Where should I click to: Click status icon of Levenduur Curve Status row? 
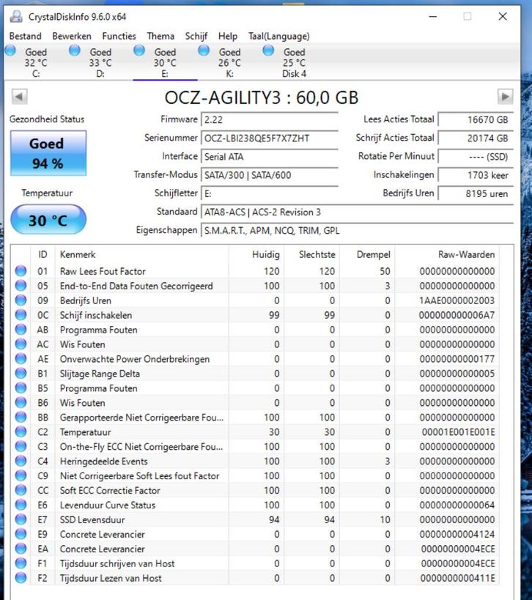pyautogui.click(x=21, y=505)
